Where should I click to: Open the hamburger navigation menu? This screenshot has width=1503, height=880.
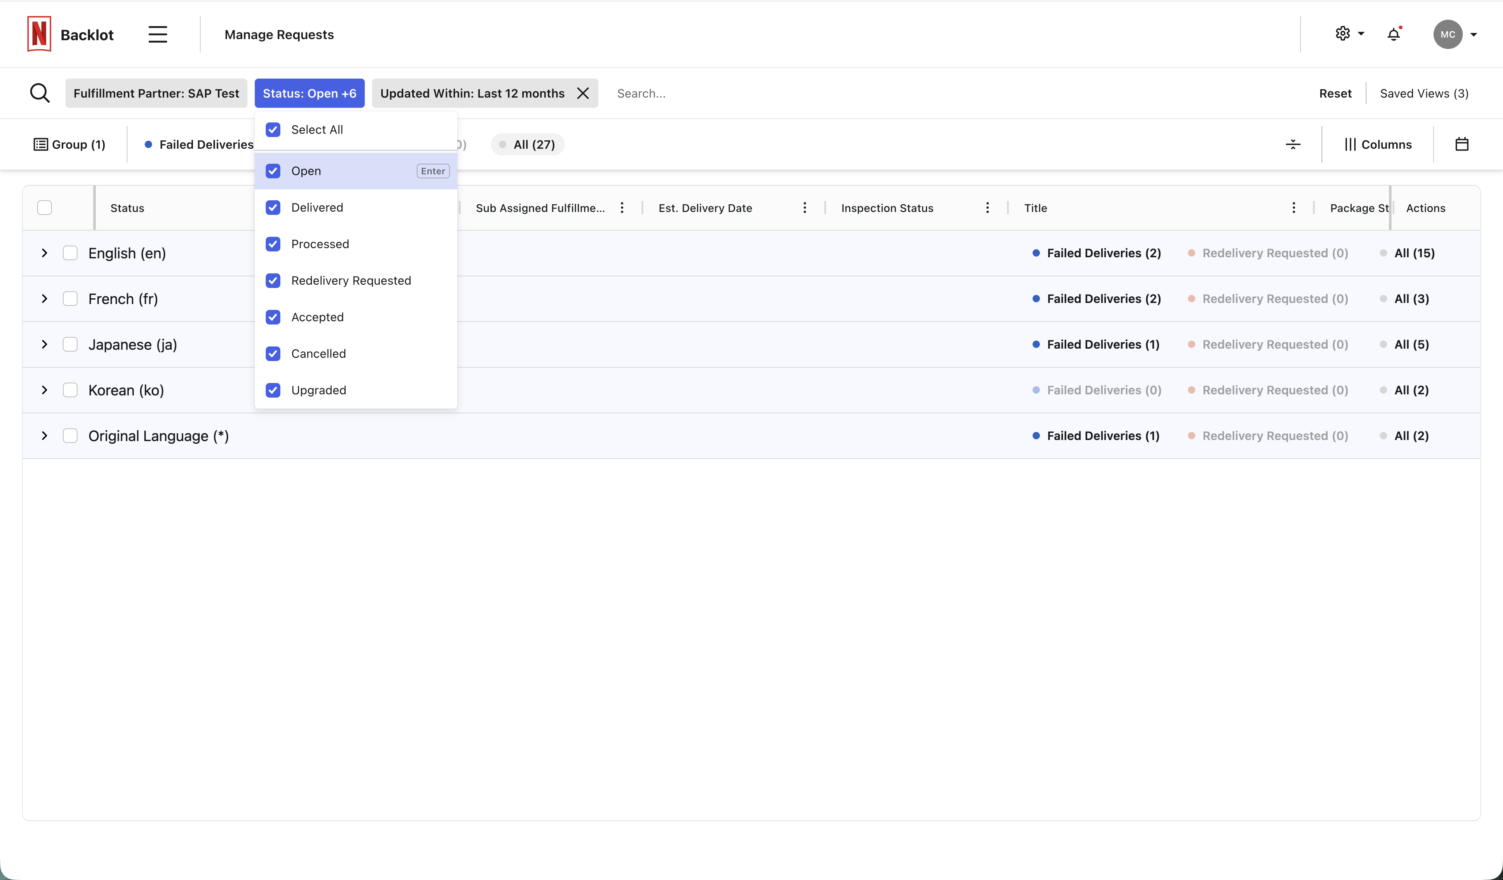[157, 34]
